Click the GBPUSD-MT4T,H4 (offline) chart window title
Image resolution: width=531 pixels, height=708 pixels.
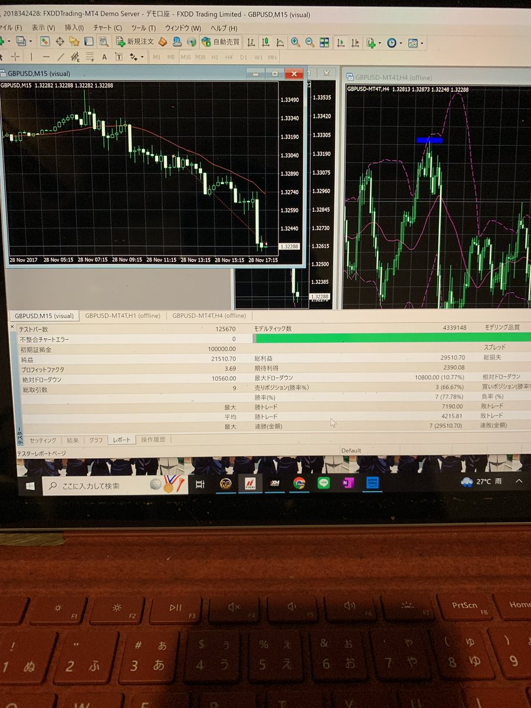(394, 77)
